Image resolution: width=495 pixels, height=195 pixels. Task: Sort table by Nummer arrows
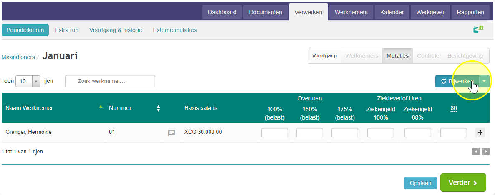pos(159,108)
